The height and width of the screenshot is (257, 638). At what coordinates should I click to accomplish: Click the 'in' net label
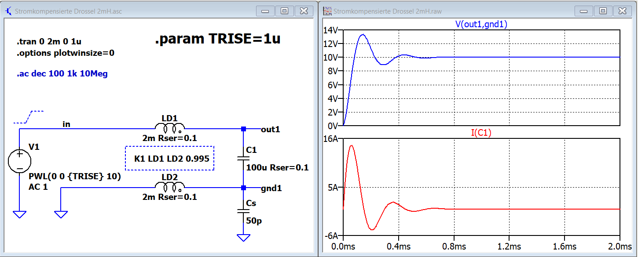click(66, 125)
